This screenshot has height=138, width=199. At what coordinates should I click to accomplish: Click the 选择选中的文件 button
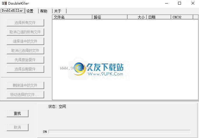click(x=25, y=41)
